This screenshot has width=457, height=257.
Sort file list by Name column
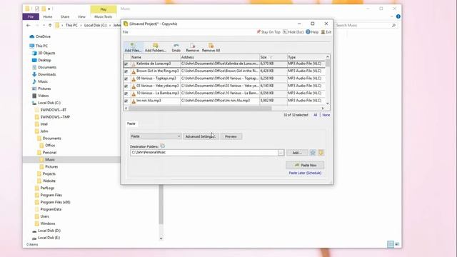[156, 57]
